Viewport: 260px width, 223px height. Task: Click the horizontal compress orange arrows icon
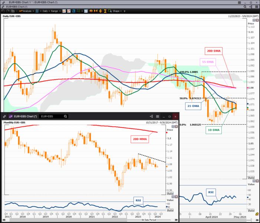pyautogui.click(x=96, y=11)
